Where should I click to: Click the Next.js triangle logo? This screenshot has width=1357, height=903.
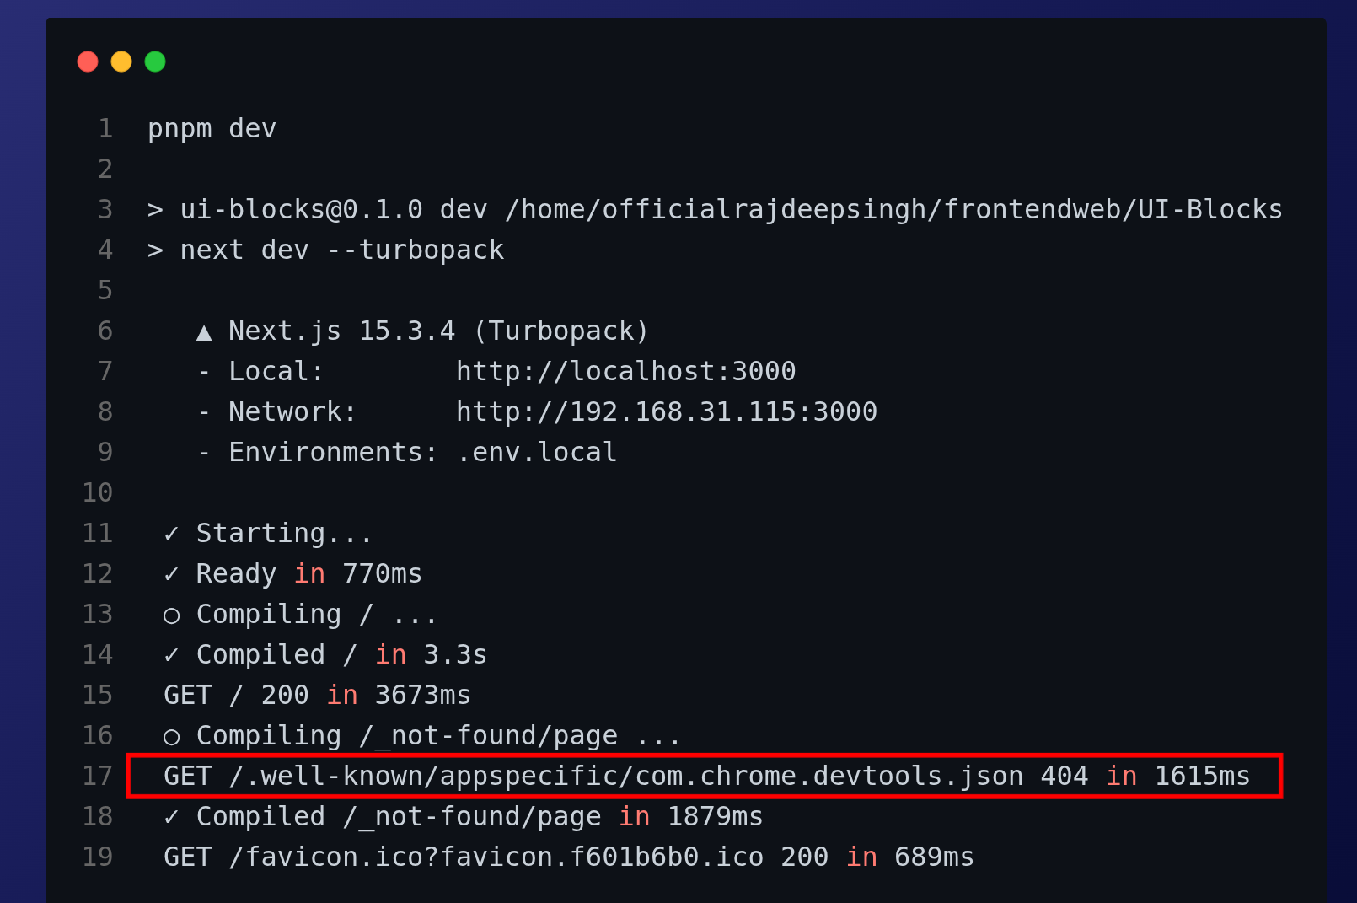point(204,332)
